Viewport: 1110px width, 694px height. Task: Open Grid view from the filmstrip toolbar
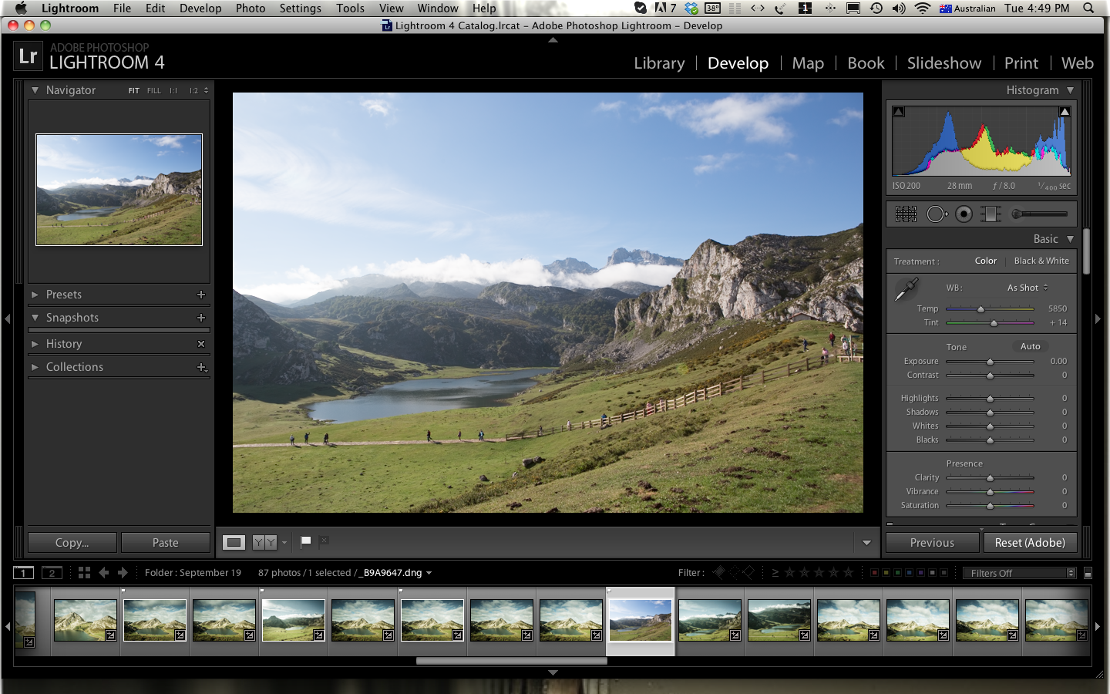pos(83,572)
